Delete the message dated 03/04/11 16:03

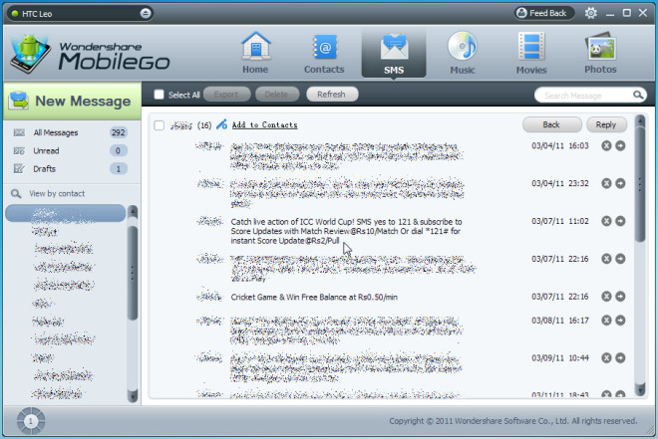[x=606, y=145]
